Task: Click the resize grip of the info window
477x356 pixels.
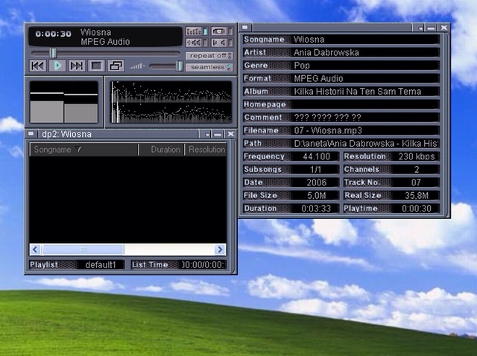Action: coord(447,215)
